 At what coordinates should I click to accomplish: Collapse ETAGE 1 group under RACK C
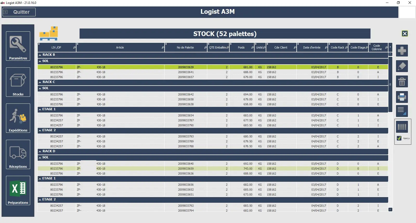coord(40,109)
